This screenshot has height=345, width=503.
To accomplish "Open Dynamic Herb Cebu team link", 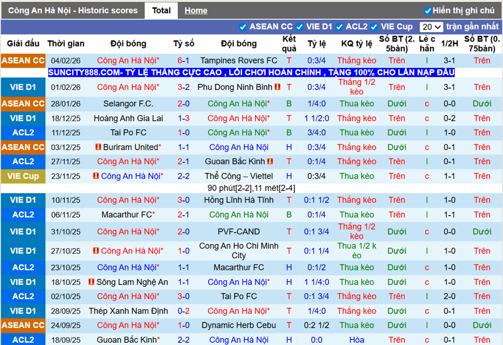I will pyautogui.click(x=239, y=325).
